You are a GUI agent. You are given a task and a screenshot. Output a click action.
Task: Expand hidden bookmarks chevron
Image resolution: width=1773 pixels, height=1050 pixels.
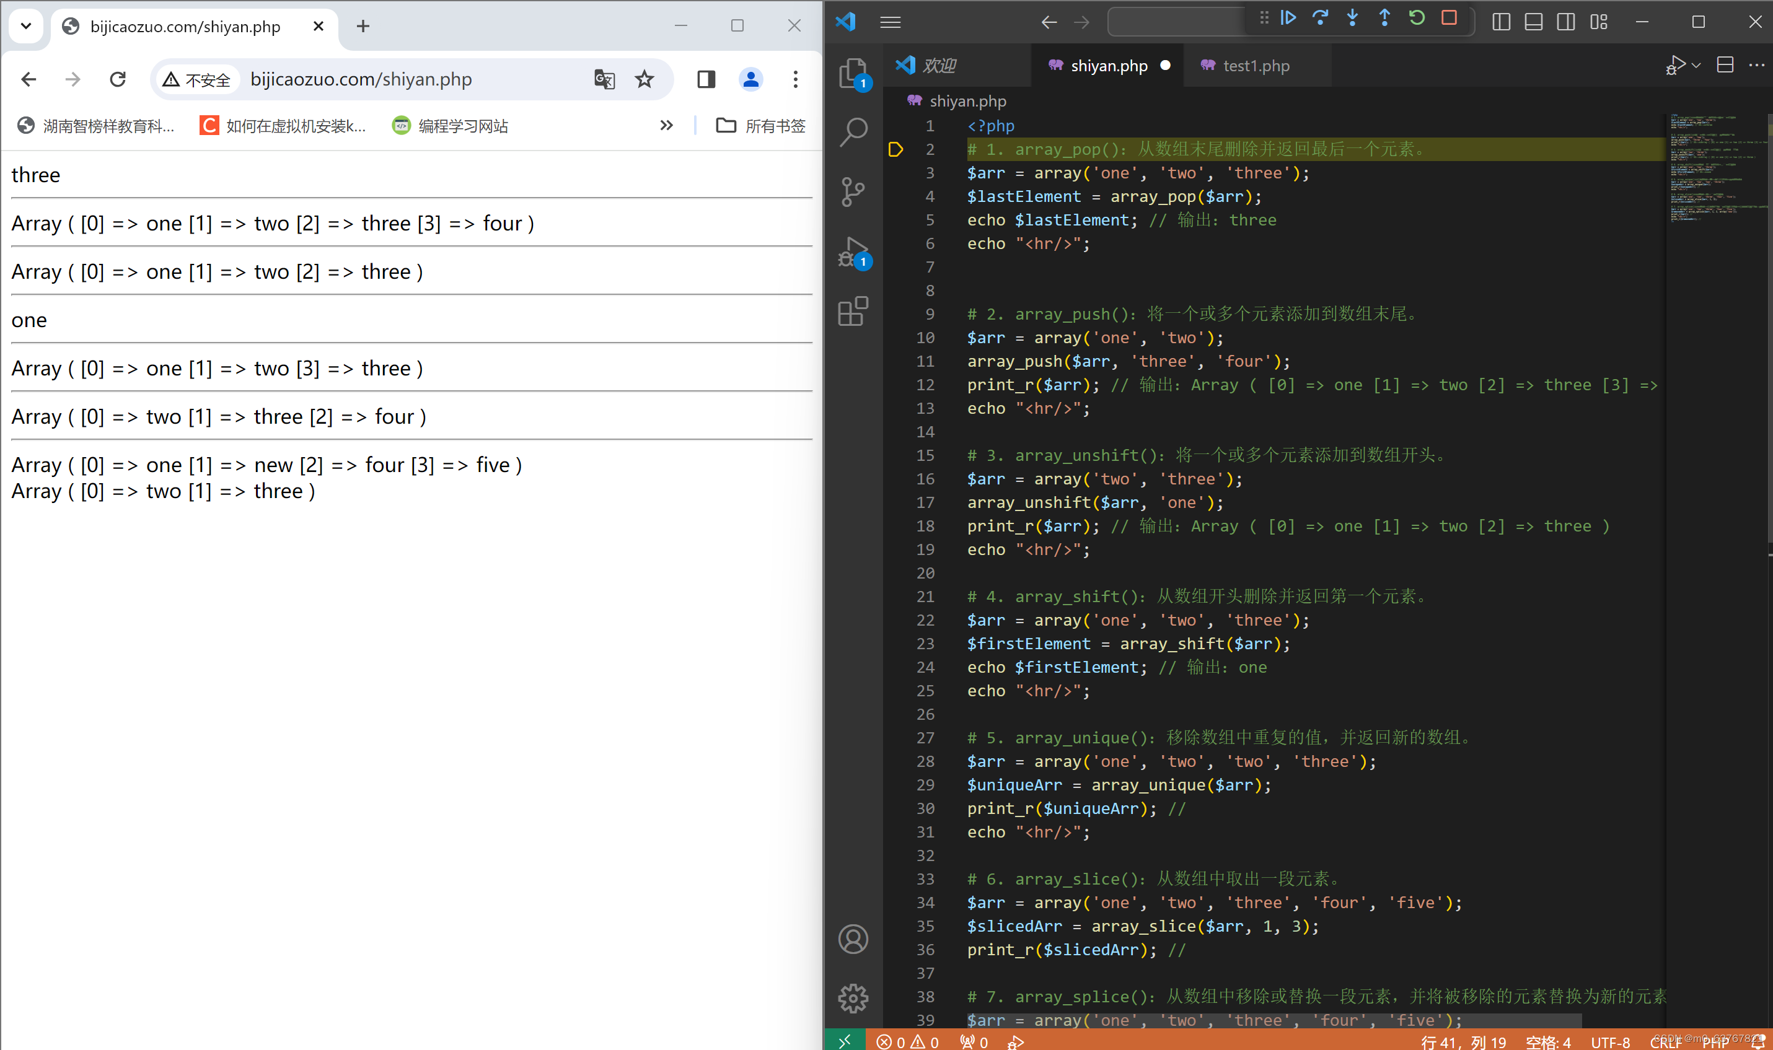pyautogui.click(x=666, y=126)
